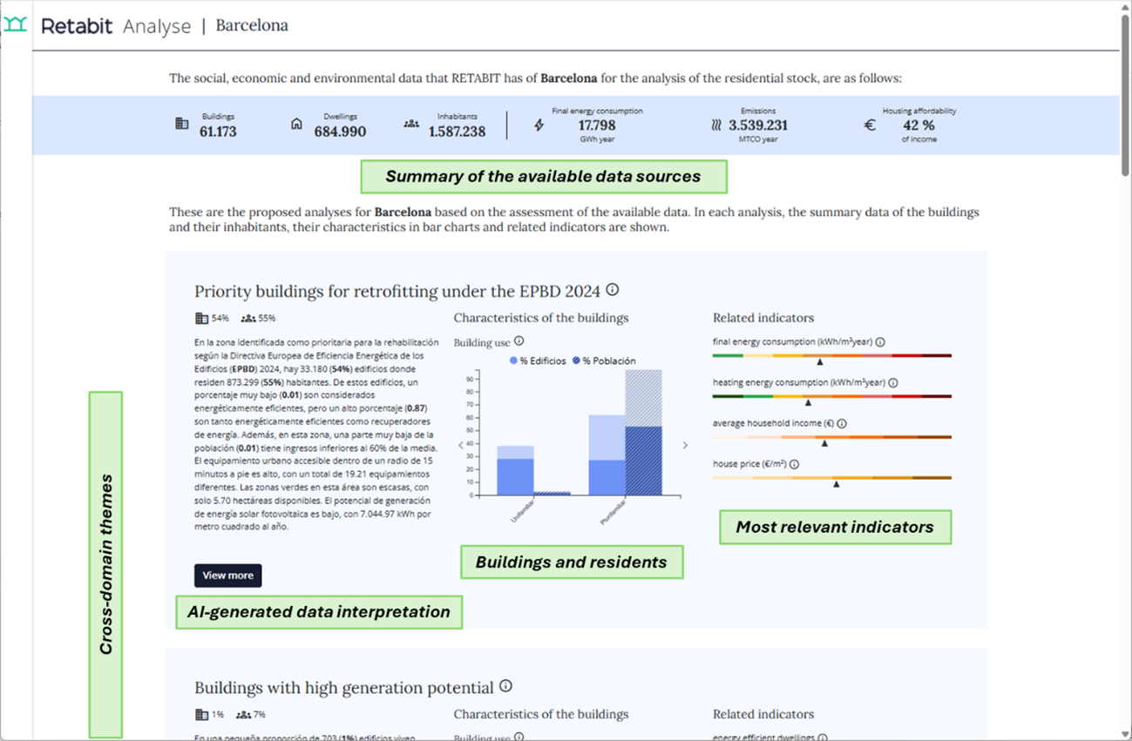Image resolution: width=1132 pixels, height=741 pixels.
Task: Click the Dwellings house icon
Action: click(x=296, y=124)
